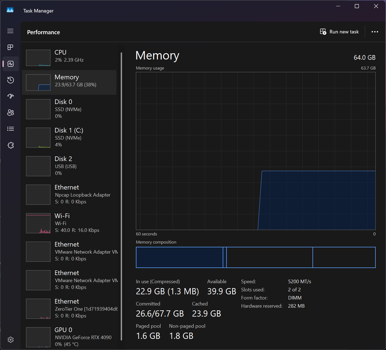The image size is (386, 350).
Task: Click the Memory usage graph
Action: tap(256, 151)
